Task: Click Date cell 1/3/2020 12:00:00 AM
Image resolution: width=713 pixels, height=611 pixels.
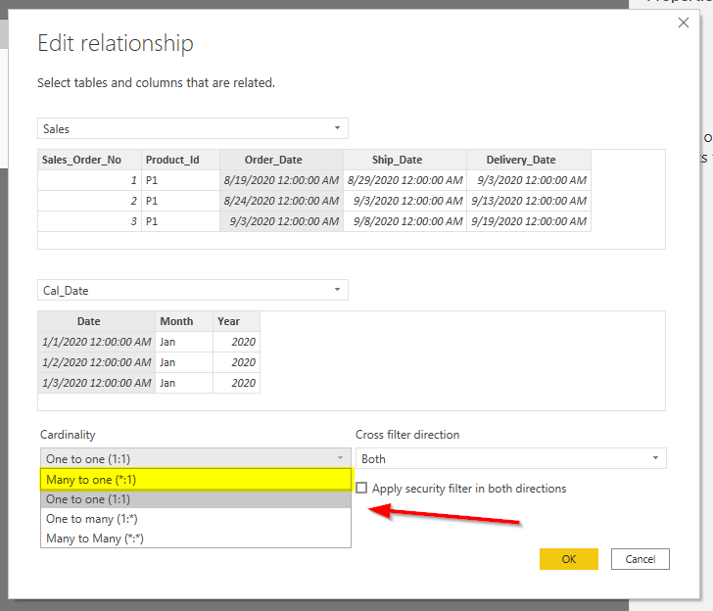Action: [x=96, y=383]
